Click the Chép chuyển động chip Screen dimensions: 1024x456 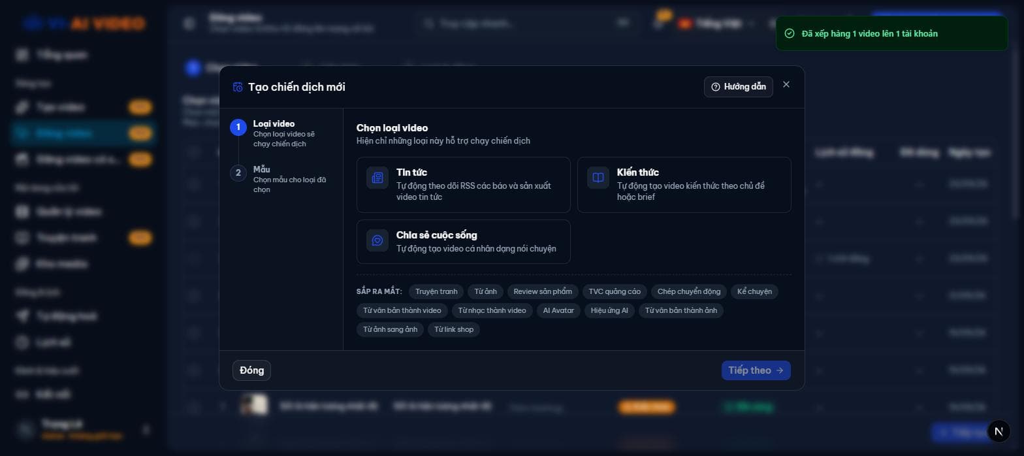tap(689, 291)
